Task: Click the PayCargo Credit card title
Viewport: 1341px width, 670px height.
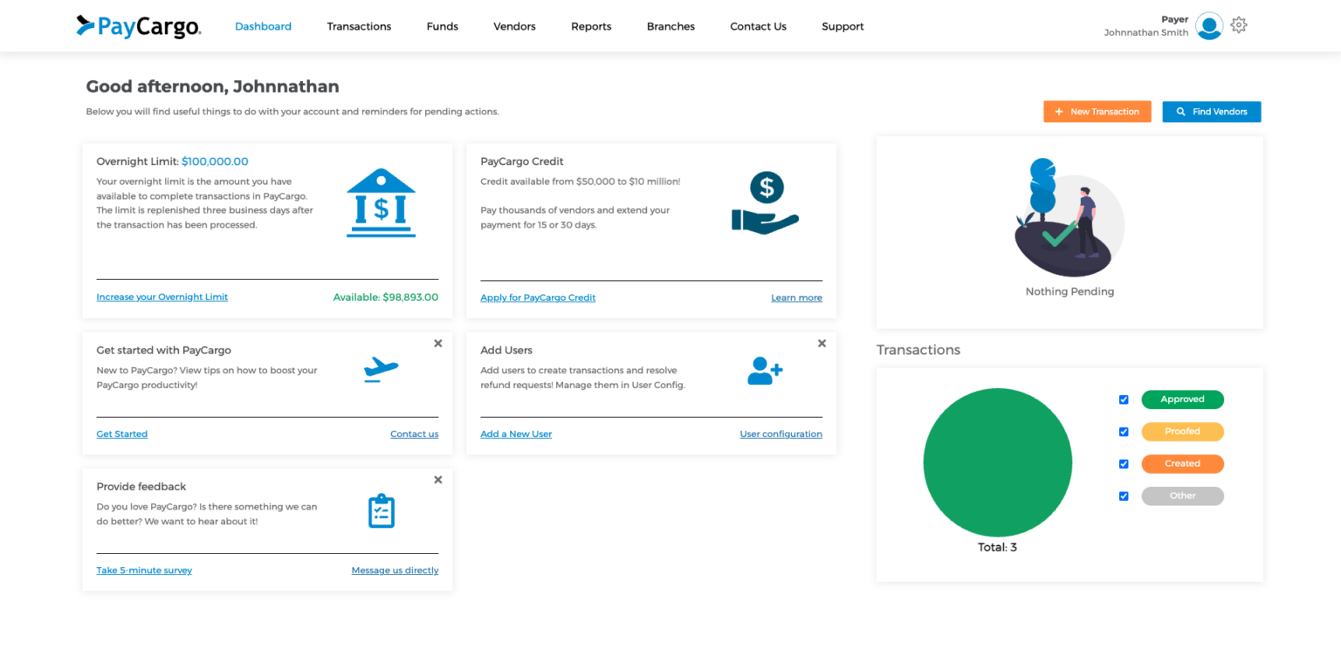Action: [x=522, y=161]
